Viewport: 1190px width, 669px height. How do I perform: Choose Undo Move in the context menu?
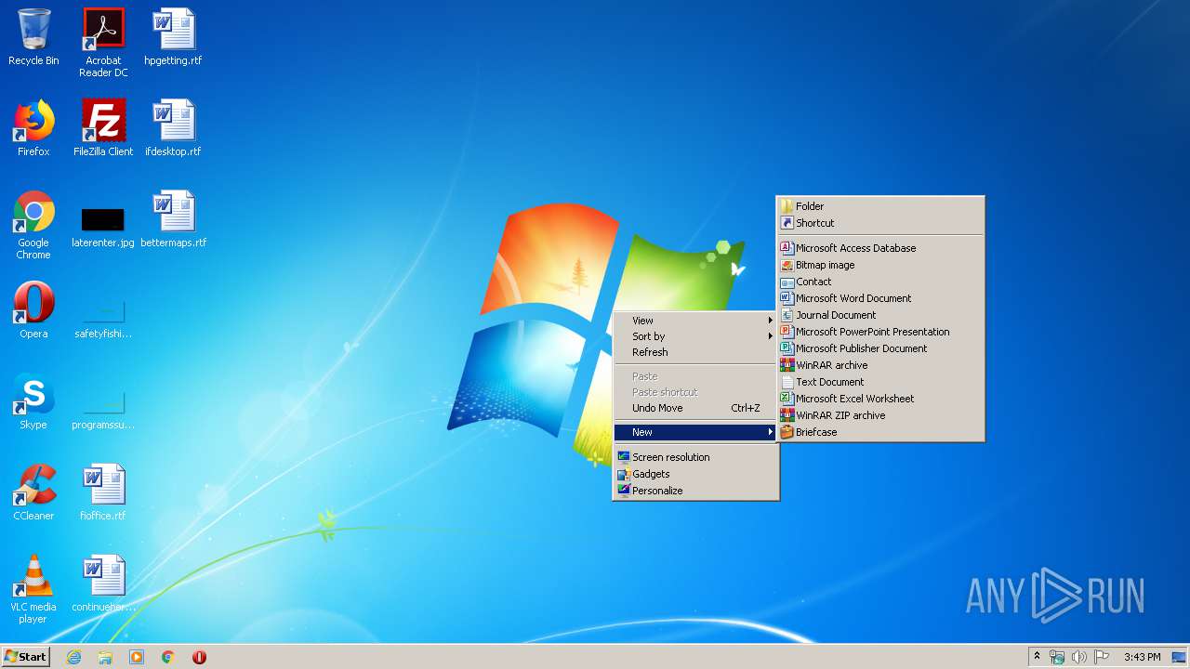[695, 408]
